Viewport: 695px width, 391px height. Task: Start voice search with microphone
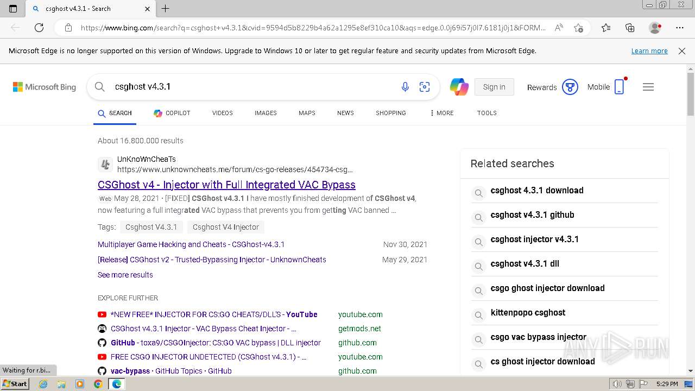point(405,87)
